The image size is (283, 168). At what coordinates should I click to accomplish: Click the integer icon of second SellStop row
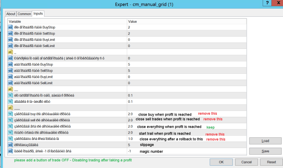tap(10, 71)
